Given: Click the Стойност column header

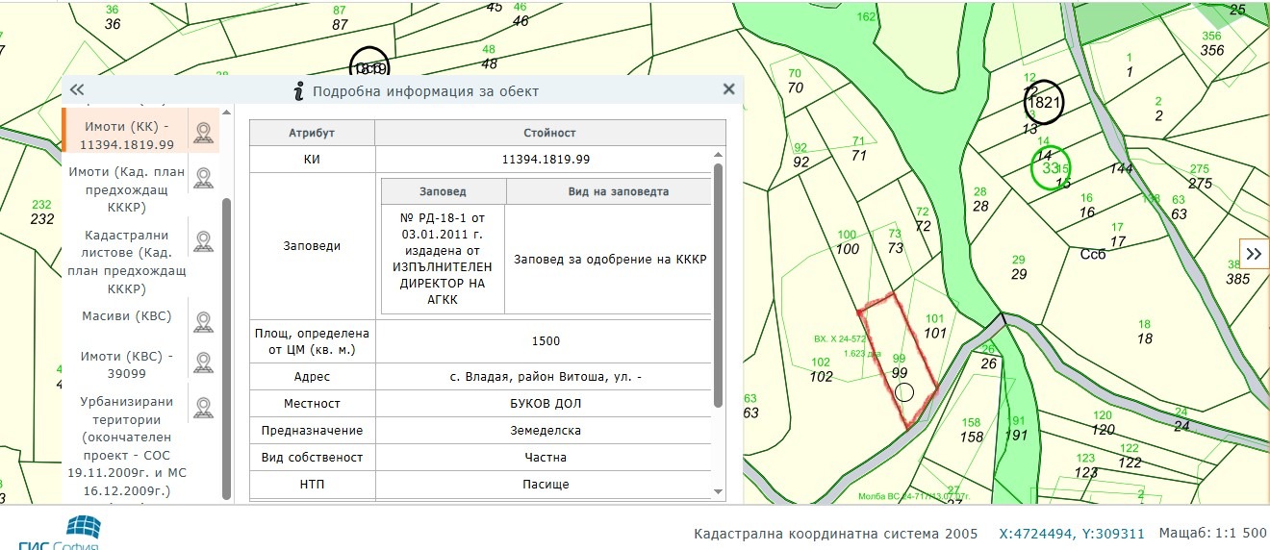Looking at the screenshot, I should coord(551,133).
